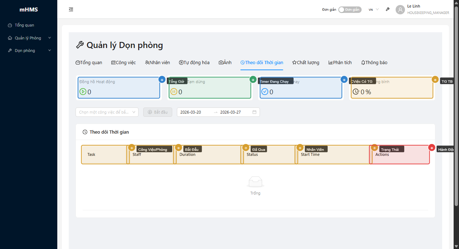Switch to the Chất lượng tab
Screen dimensions: 459x249
click(305, 62)
